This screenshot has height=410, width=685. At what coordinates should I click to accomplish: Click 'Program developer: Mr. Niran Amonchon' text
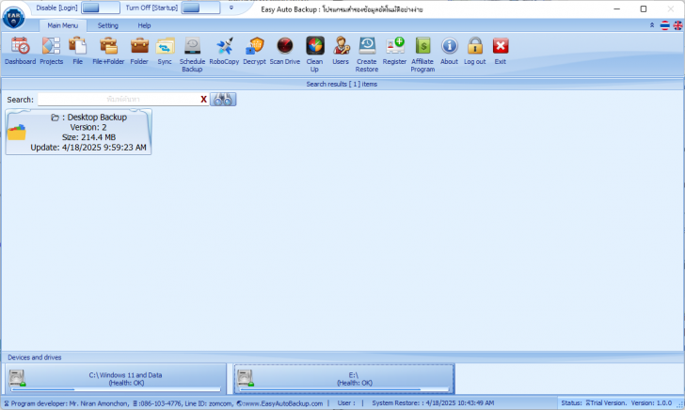click(70, 403)
